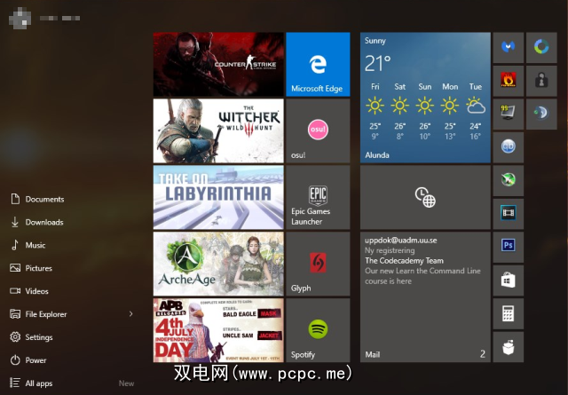Launch the FurMark flame icon tile
This screenshot has width=568, height=395.
click(509, 81)
